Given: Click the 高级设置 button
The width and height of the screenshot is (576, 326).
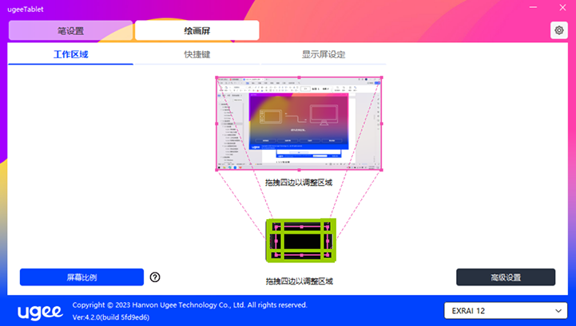Looking at the screenshot, I should coord(506,277).
